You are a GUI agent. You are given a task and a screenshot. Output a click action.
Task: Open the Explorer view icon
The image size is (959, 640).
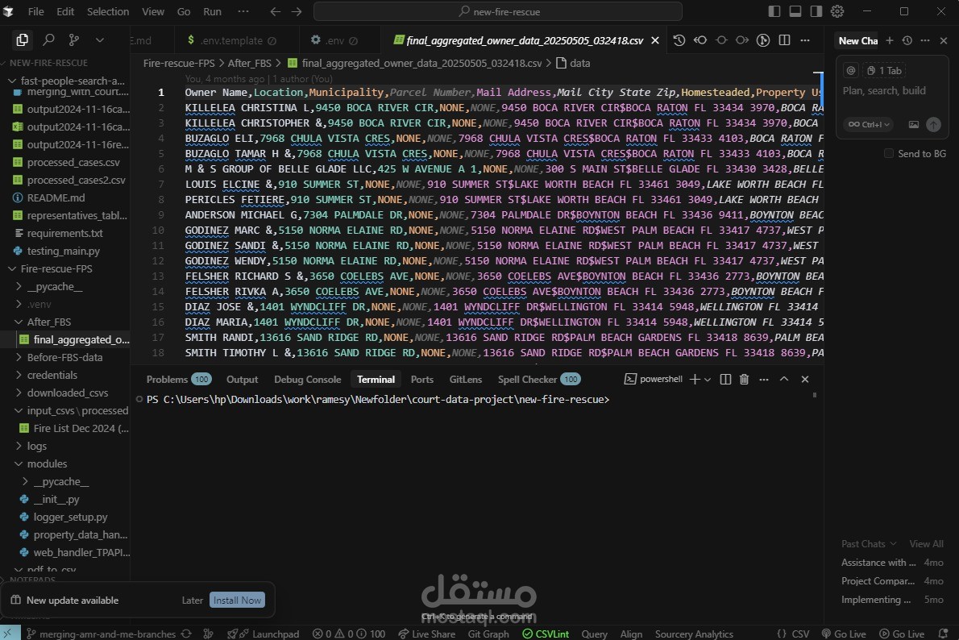coord(22,39)
